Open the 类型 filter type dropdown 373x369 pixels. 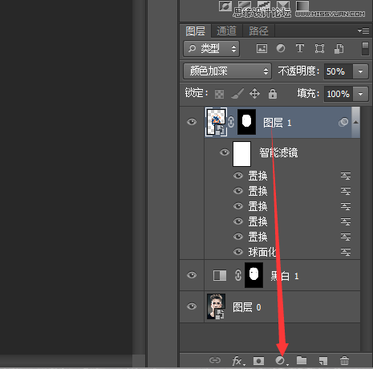pyautogui.click(x=211, y=49)
